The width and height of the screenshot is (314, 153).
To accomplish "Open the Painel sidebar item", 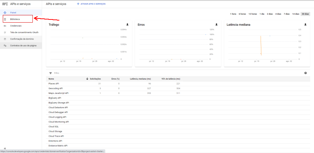I will click(21, 13).
